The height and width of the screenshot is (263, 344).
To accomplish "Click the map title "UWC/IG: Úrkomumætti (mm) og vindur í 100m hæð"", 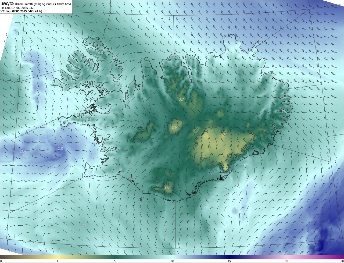I will pyautogui.click(x=36, y=4).
